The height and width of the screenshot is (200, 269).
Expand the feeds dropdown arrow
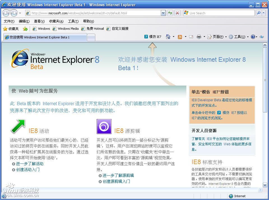pyautogui.click(x=185, y=37)
